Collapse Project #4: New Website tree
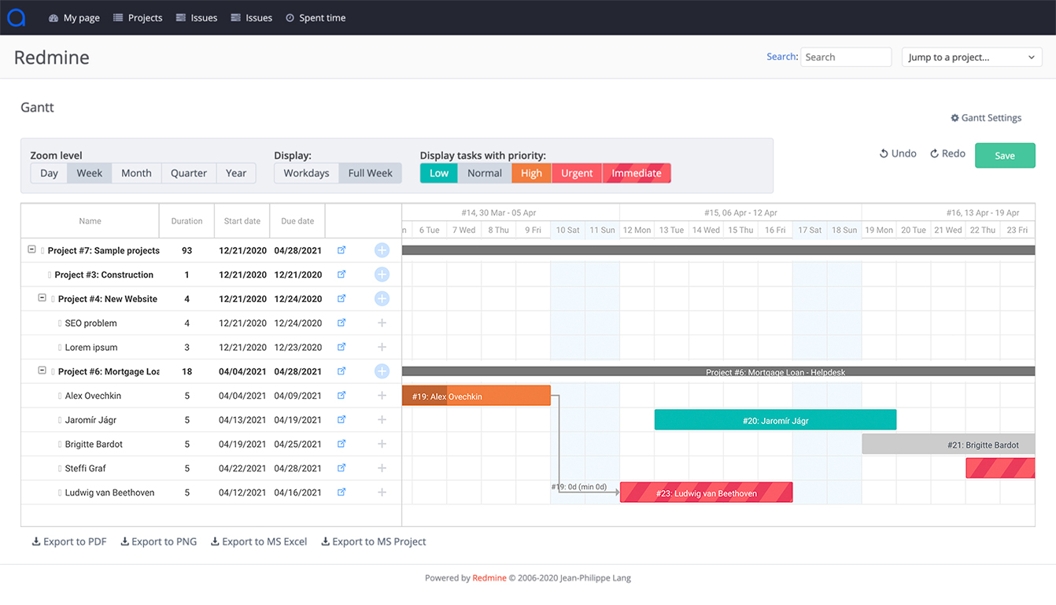1056x605 pixels. coord(42,298)
